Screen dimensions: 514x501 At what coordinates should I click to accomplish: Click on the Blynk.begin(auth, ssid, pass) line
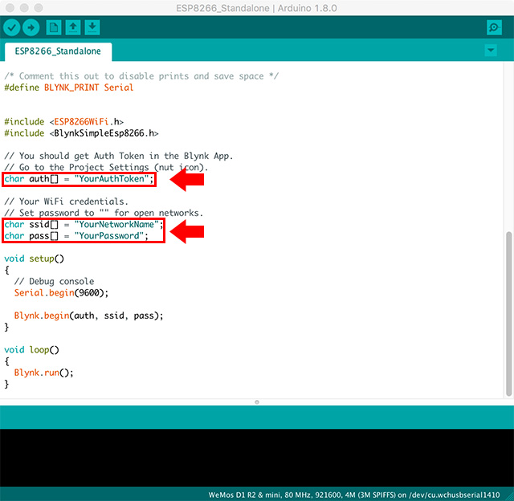(88, 316)
